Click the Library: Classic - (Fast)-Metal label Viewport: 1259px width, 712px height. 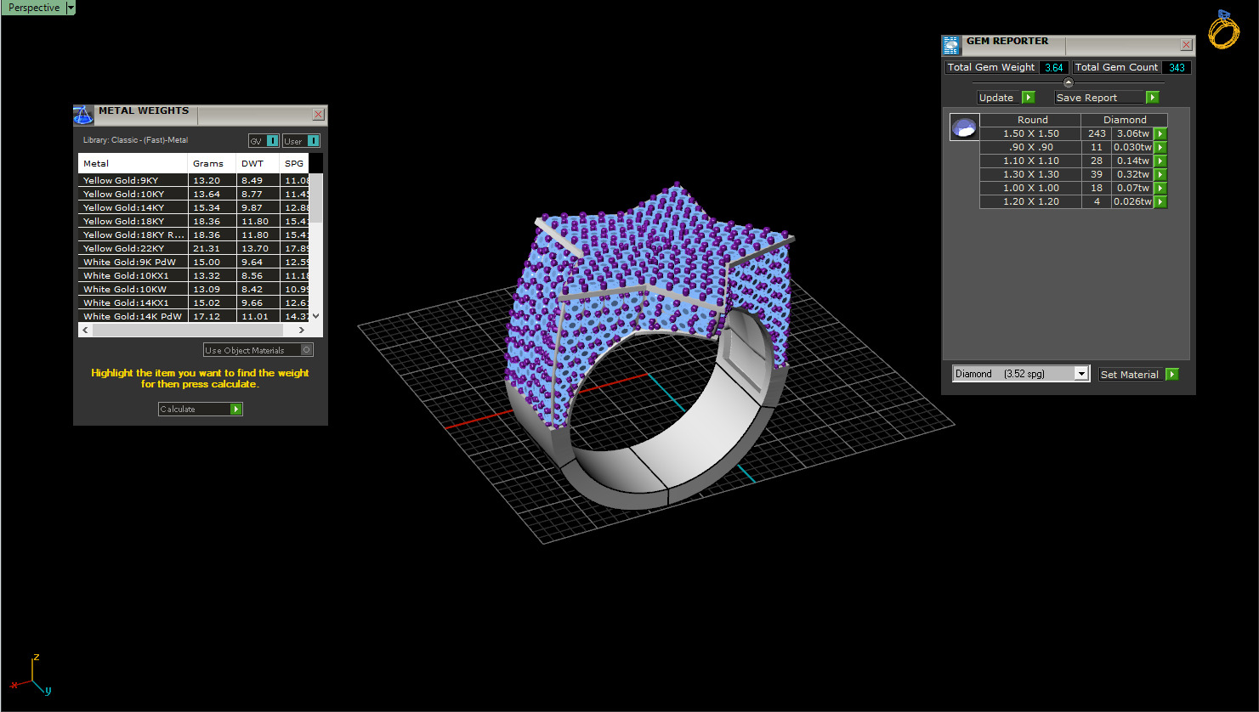(x=135, y=140)
